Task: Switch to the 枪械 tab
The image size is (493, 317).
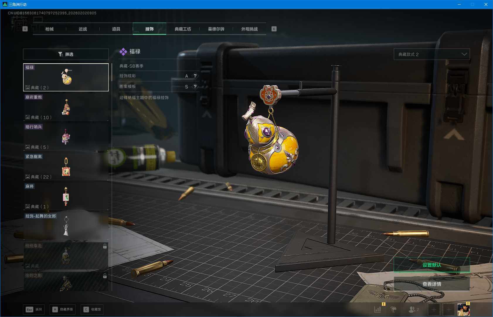Action: coord(50,29)
